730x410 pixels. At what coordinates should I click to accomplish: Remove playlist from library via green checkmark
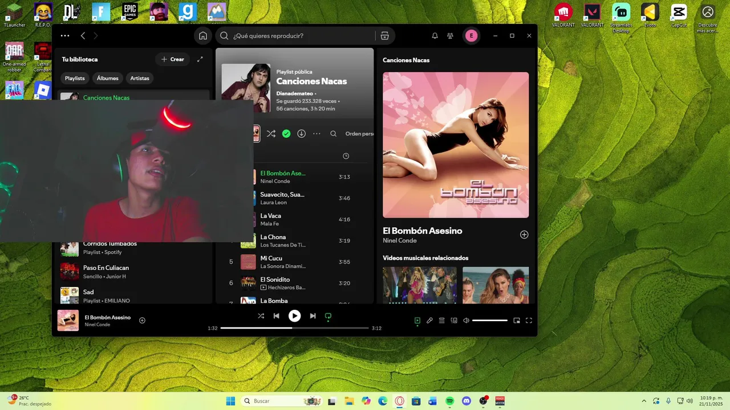[286, 134]
